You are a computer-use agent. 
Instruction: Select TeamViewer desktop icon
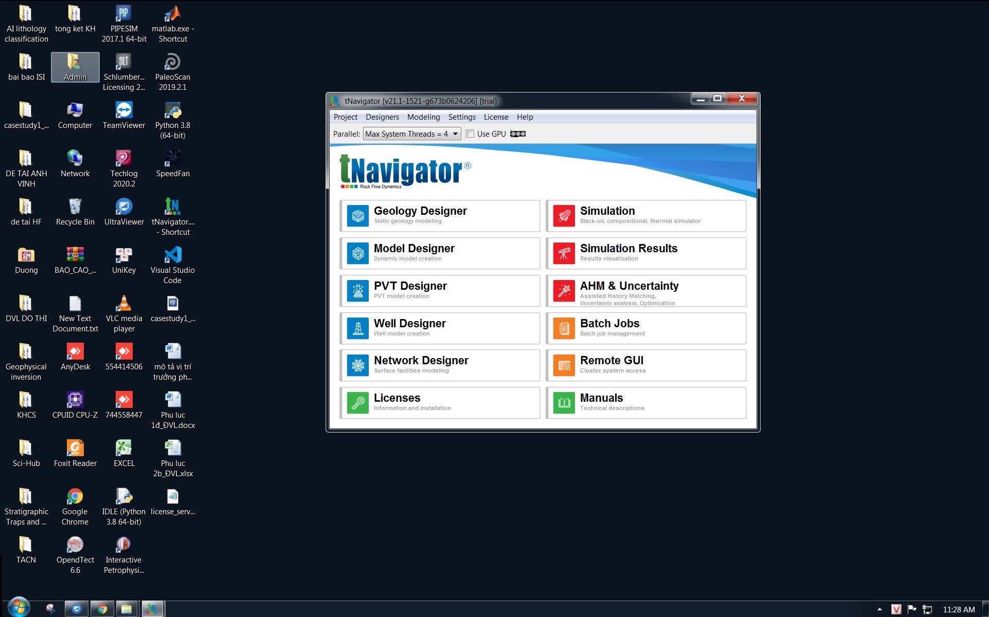pos(124,116)
